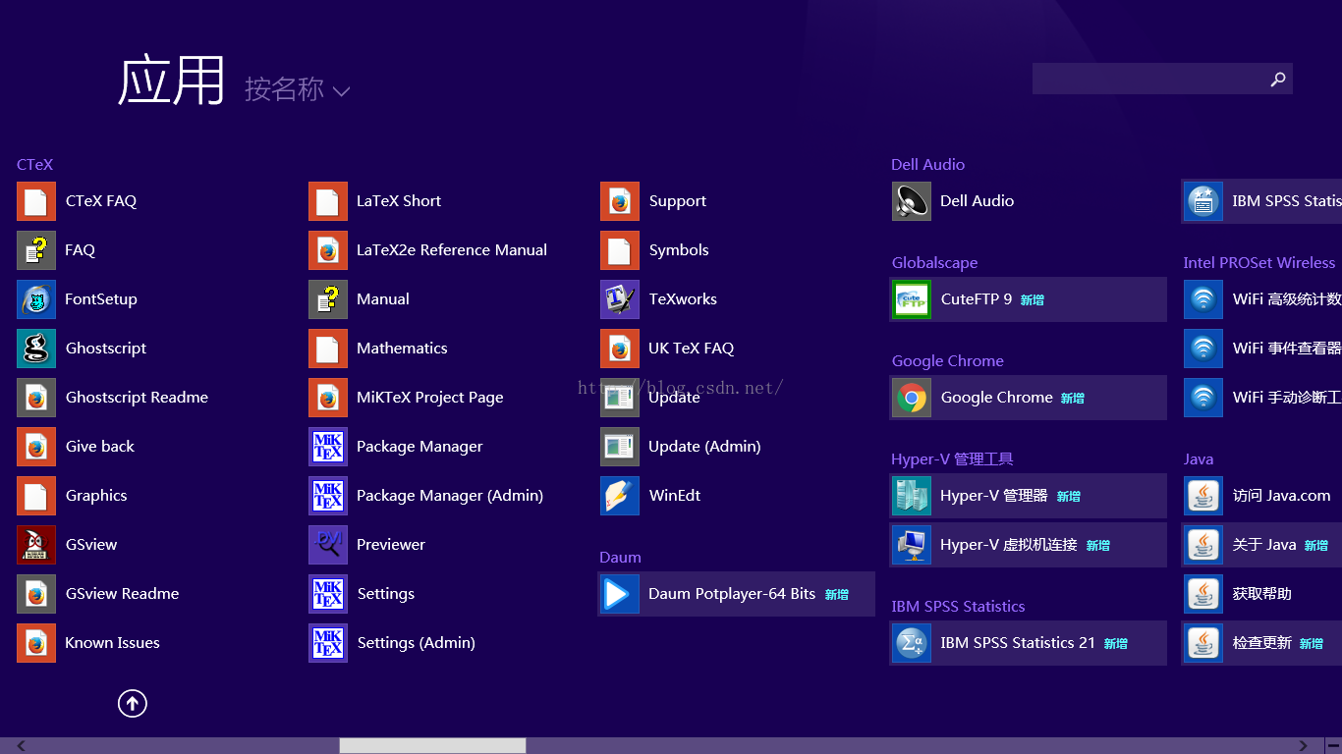Viewport: 1342px width, 754px height.
Task: Click the horizontal scrollbar thumb
Action: [432, 746]
